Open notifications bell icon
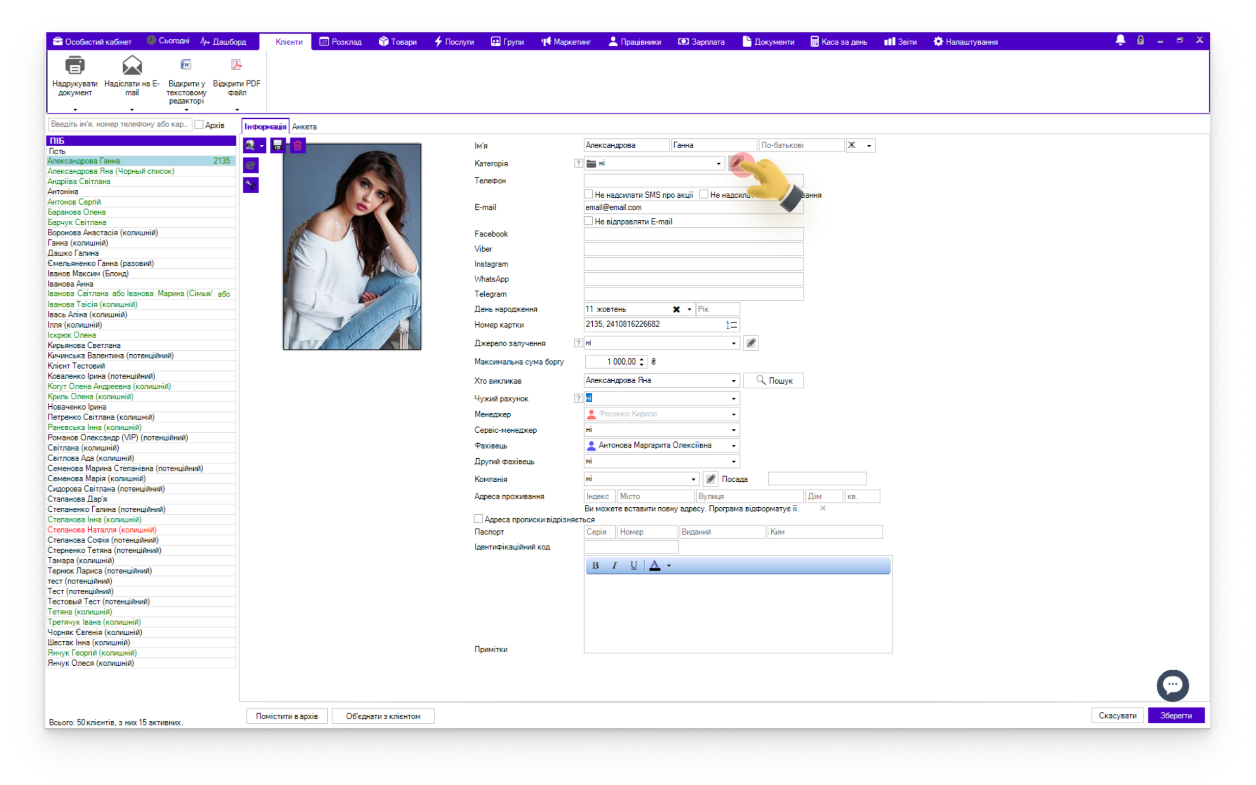The width and height of the screenshot is (1256, 785). [1120, 41]
